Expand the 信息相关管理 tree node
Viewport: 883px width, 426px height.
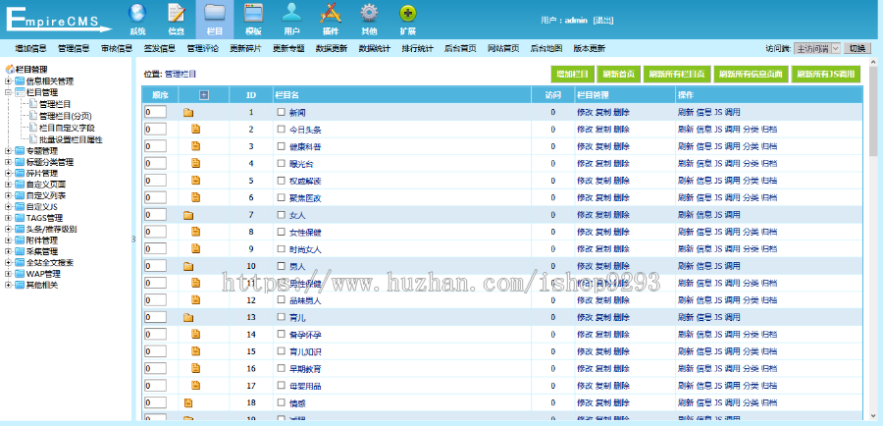pyautogui.click(x=9, y=80)
